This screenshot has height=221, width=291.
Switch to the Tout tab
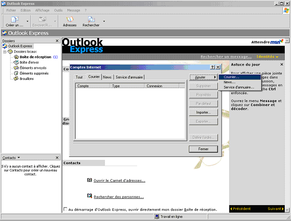(79, 77)
